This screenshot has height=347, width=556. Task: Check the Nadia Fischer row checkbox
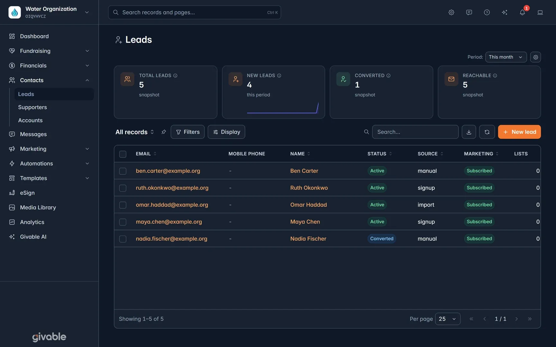123,239
